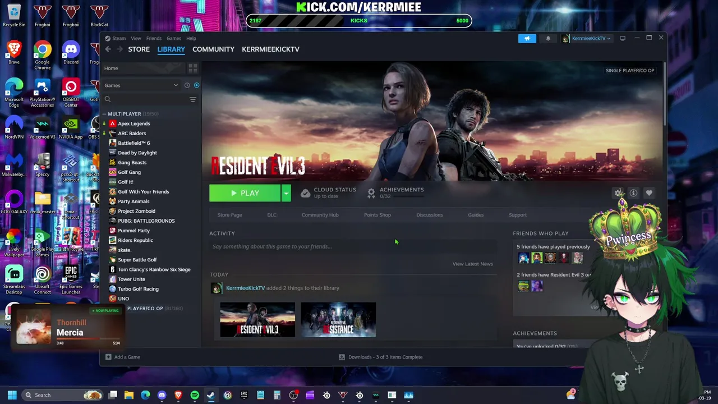This screenshot has width=718, height=404.
Task: Open the Downloads status bar entry
Action: tap(380, 357)
